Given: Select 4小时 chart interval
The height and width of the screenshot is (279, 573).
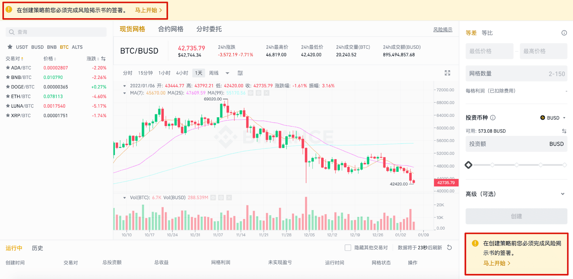Looking at the screenshot, I should coord(182,73).
